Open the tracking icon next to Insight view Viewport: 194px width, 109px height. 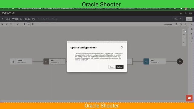(x=176, y=24)
